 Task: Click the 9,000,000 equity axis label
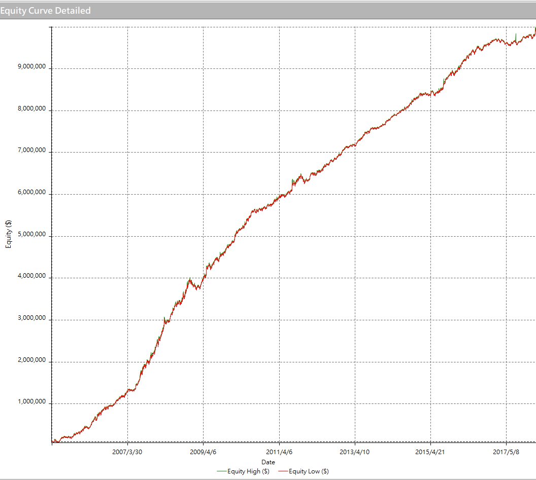32,66
